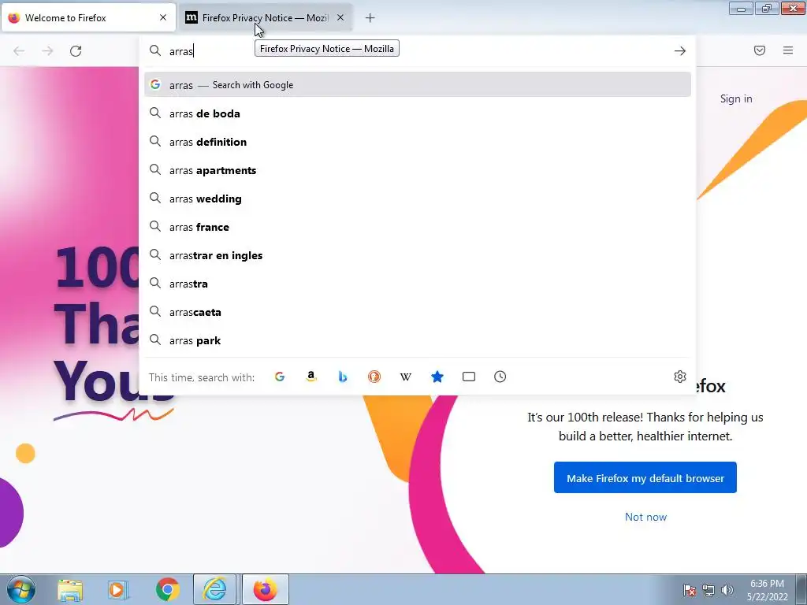
Task: Click Firefox taskbar icon
Action: click(266, 589)
